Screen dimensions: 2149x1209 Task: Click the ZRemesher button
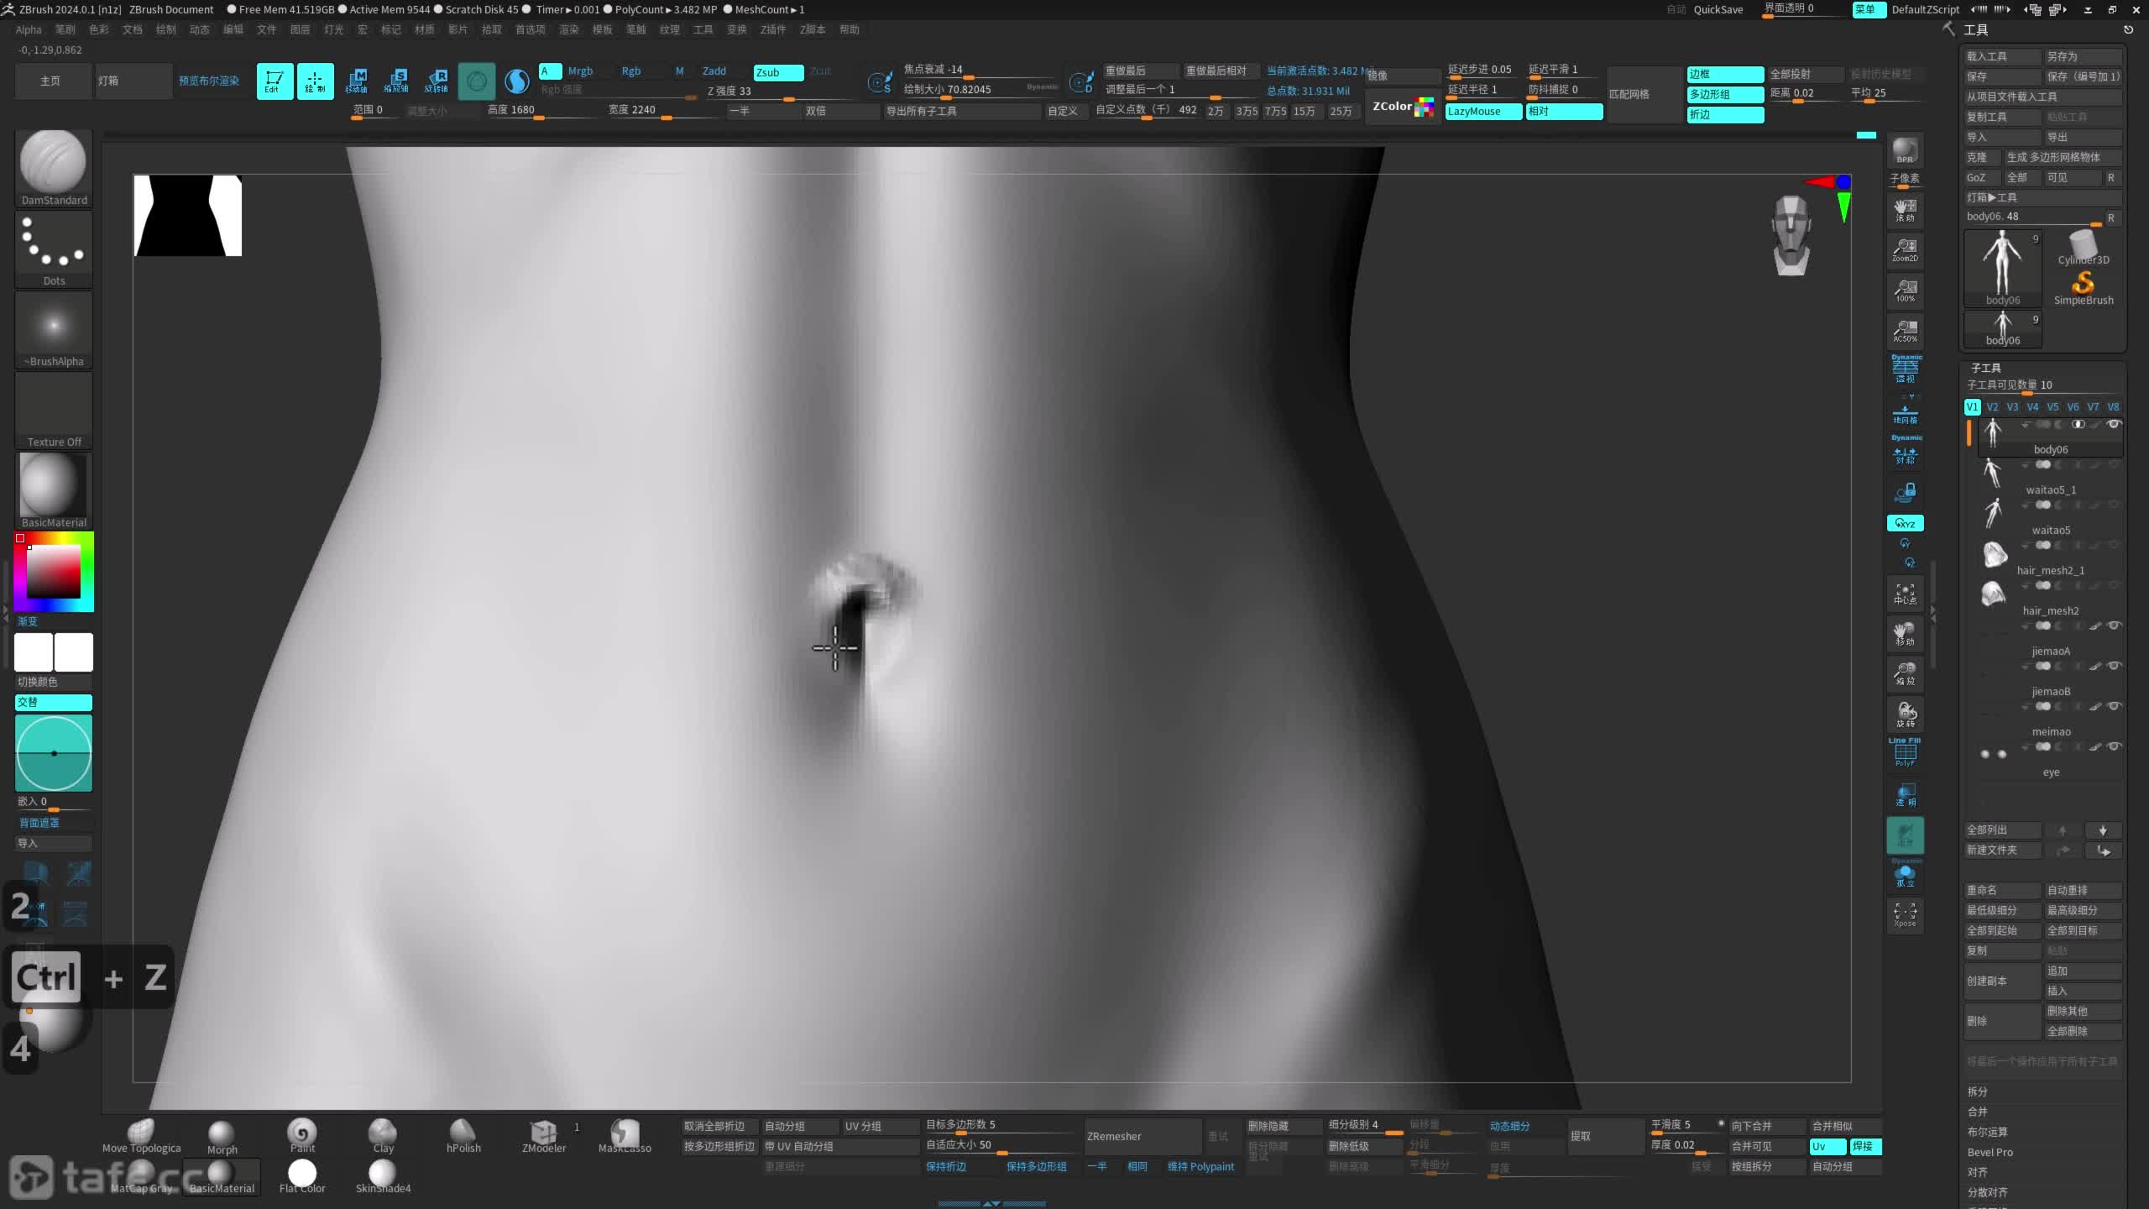(1143, 1137)
